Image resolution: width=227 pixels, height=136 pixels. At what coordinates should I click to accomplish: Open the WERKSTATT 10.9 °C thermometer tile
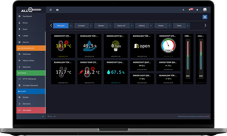63,46
